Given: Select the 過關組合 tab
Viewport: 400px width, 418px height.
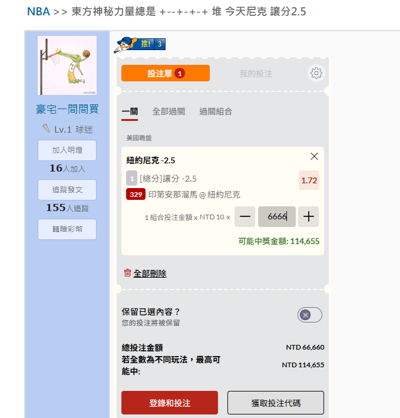Looking at the screenshot, I should (x=216, y=111).
